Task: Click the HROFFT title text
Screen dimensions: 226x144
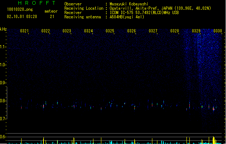Action: click(37, 3)
